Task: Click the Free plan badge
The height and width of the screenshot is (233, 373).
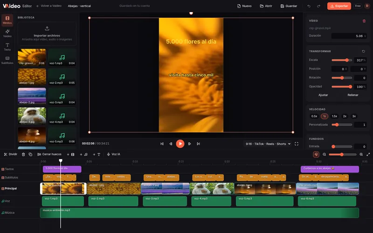Action: pyautogui.click(x=358, y=6)
